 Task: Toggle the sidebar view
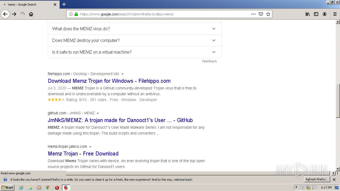[316, 14]
